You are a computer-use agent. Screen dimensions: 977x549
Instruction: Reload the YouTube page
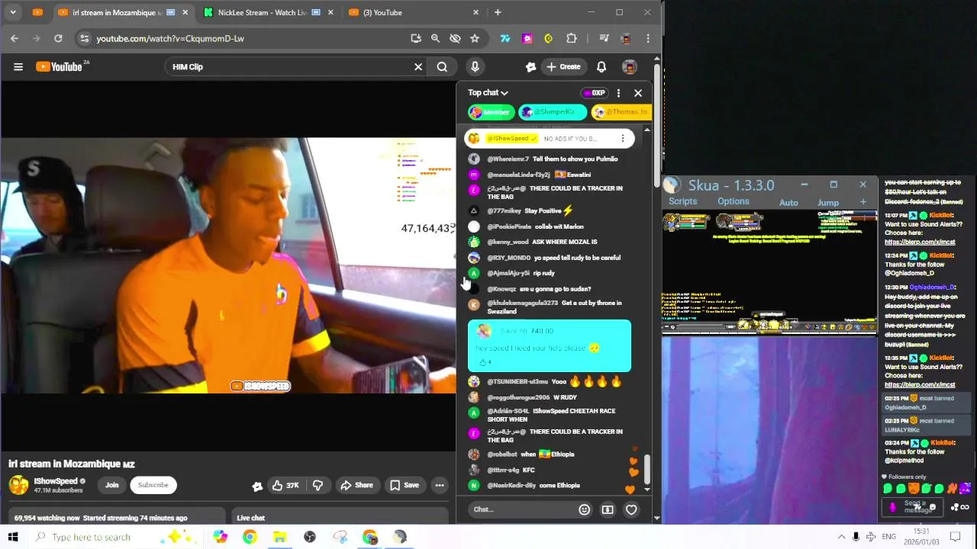[58, 38]
